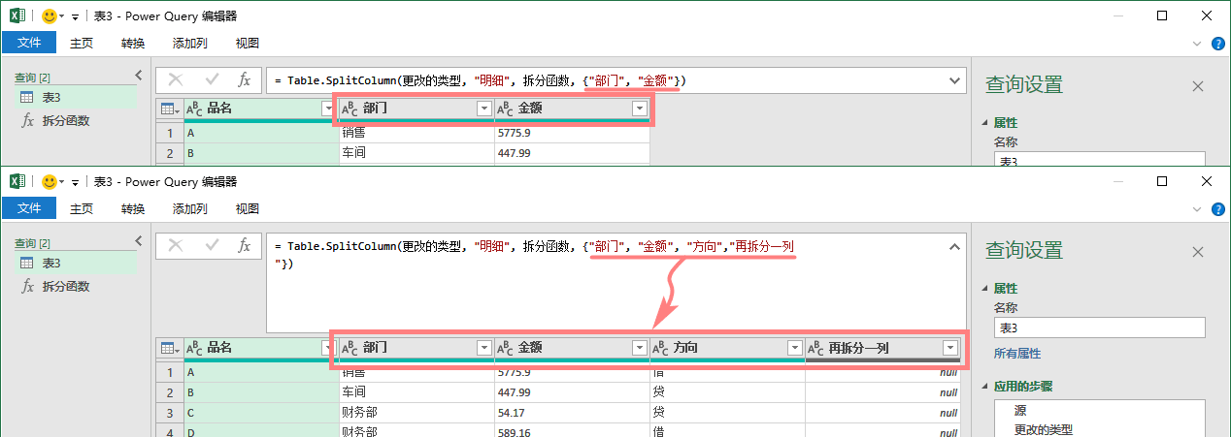Image resolution: width=1231 pixels, height=437 pixels.
Task: Change 金额 data type icon in upper window
Action: [505, 109]
